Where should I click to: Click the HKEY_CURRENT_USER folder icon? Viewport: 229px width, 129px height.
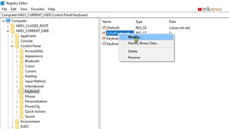(13, 31)
